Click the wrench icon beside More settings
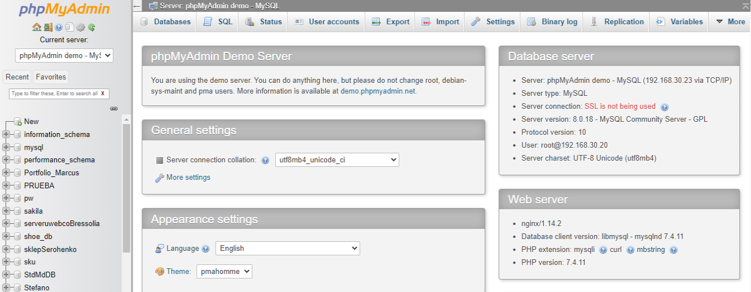 pyautogui.click(x=160, y=178)
